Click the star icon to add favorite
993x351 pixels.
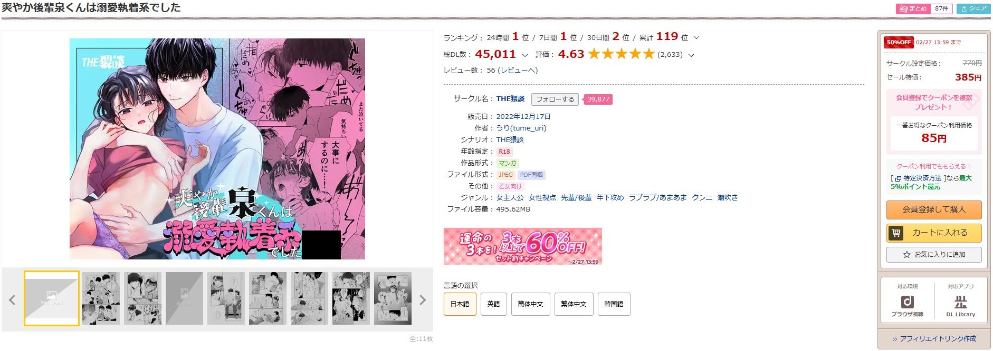906,255
